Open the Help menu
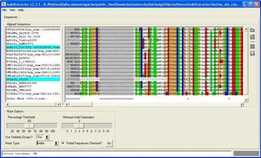This screenshot has width=261, height=158. [x=21, y=10]
